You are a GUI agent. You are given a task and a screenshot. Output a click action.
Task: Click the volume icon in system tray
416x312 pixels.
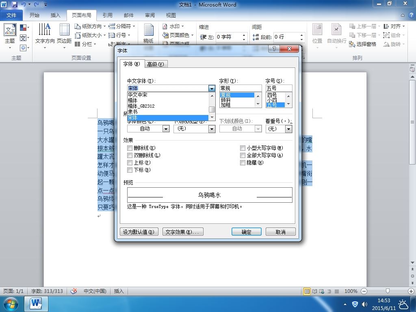[x=365, y=304]
